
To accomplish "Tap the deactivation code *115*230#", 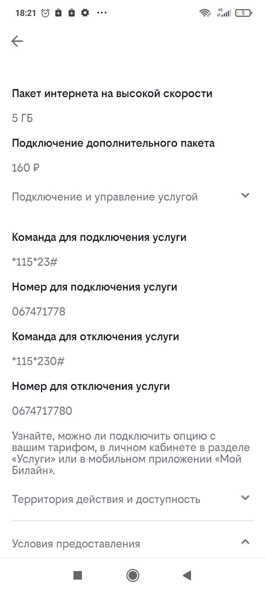I will (x=38, y=361).
